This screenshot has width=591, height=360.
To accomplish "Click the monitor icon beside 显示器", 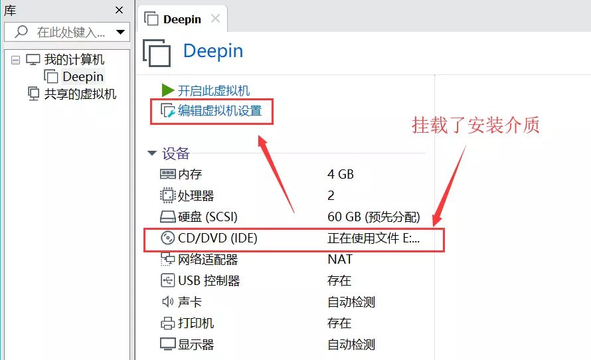I will coord(168,344).
